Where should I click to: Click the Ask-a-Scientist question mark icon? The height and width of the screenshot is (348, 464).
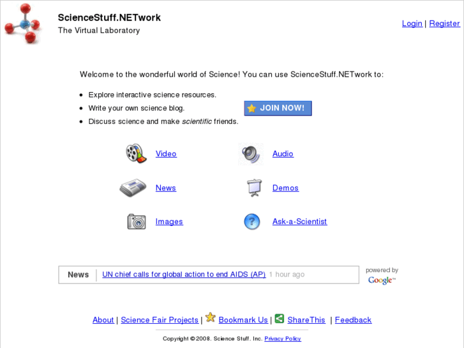pos(252,222)
